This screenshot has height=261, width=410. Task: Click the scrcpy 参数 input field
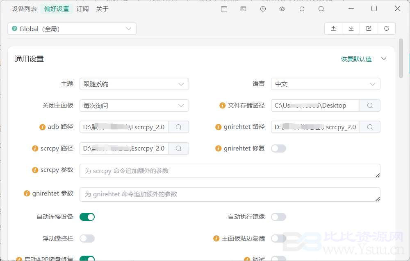click(x=230, y=171)
